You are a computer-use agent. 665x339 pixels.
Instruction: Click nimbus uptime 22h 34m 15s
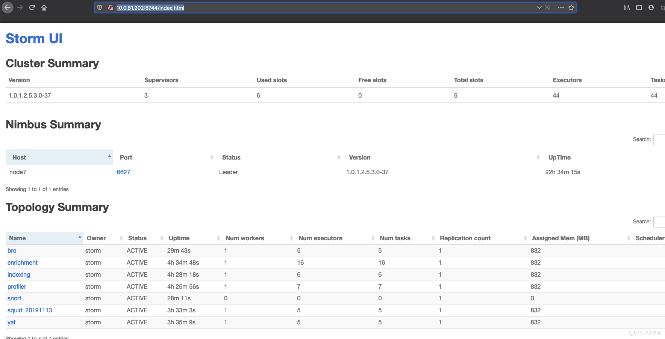pos(563,172)
